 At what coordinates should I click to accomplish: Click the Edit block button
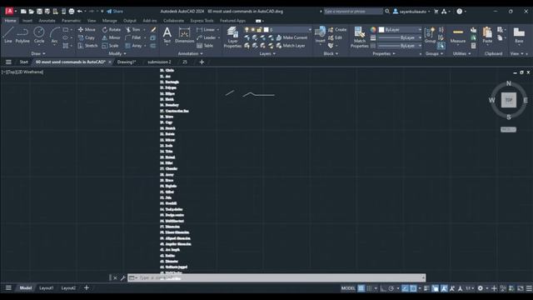335,37
